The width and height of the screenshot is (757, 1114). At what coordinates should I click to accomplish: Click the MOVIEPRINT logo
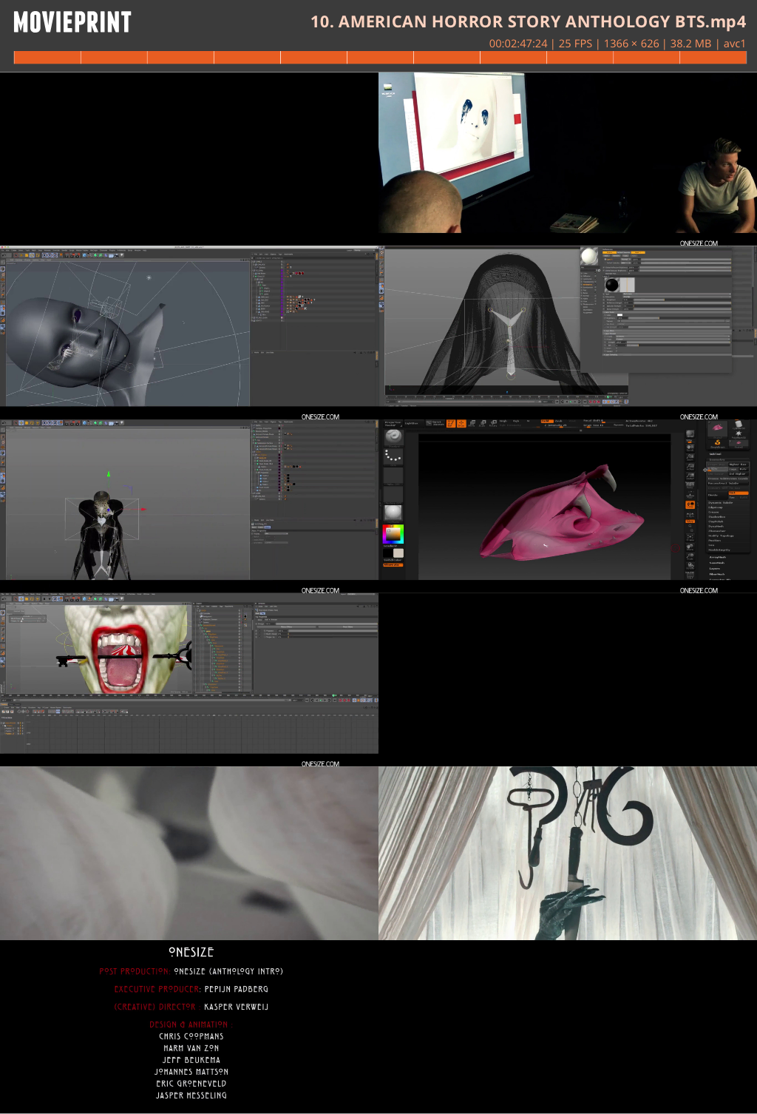coord(72,22)
